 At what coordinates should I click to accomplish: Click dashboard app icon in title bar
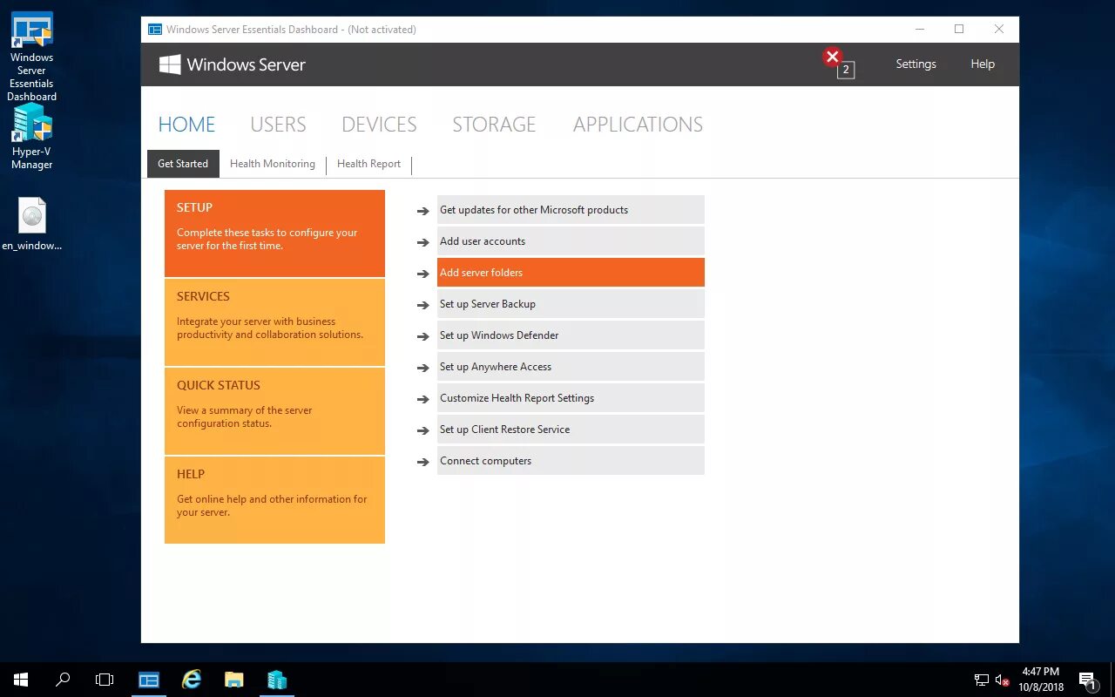pos(154,29)
